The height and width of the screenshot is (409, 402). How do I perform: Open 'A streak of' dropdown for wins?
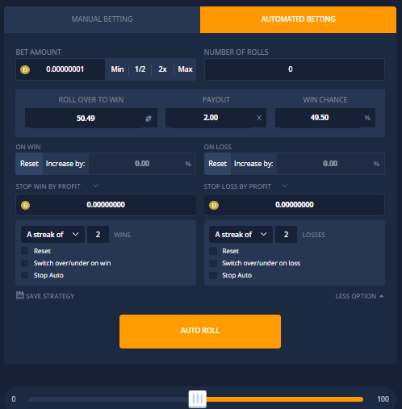tap(52, 235)
